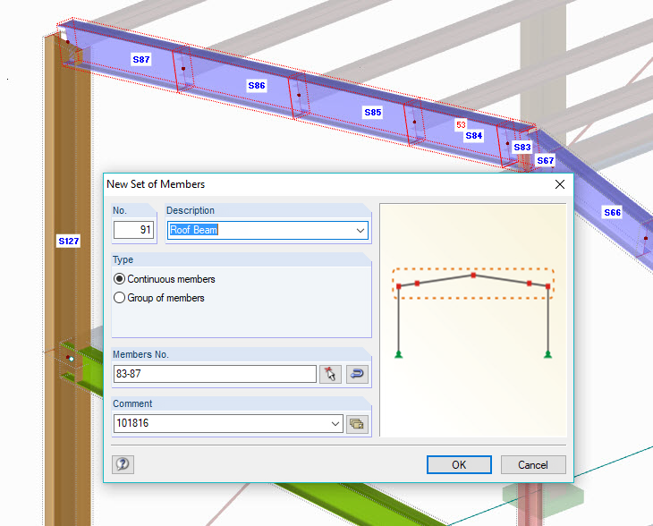Click the frame preview diagram in the dialog
Image resolution: width=653 pixels, height=526 pixels.
(x=473, y=320)
